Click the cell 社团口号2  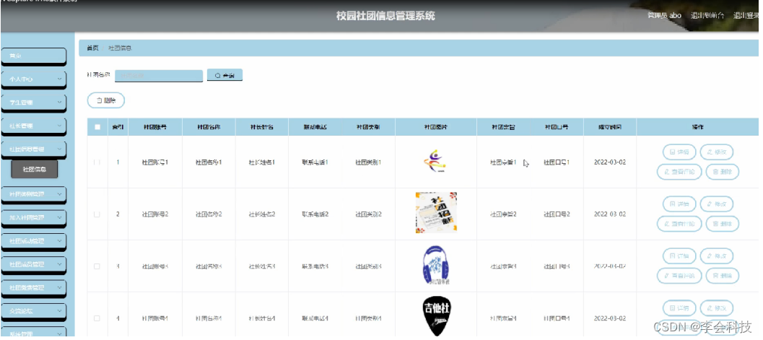tap(557, 214)
